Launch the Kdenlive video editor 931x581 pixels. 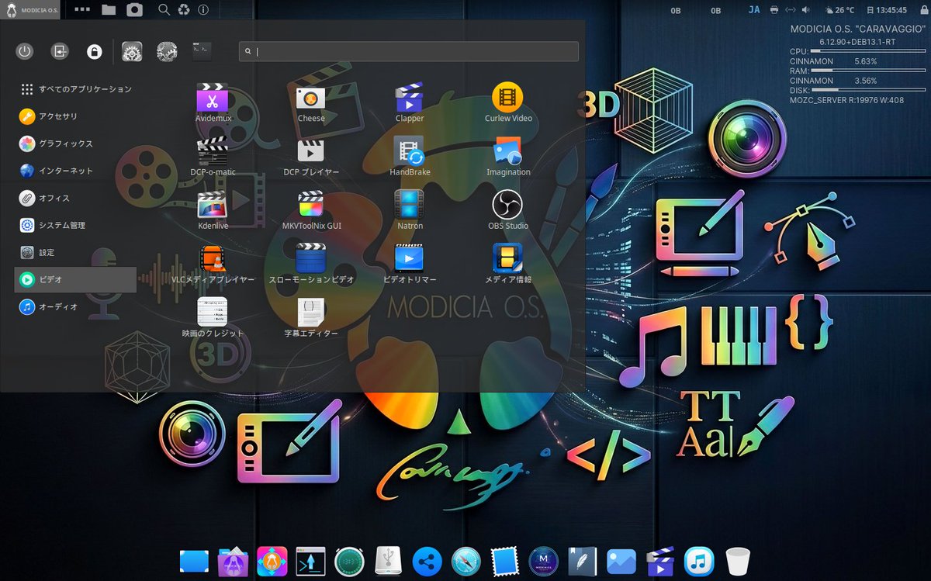[x=213, y=210]
